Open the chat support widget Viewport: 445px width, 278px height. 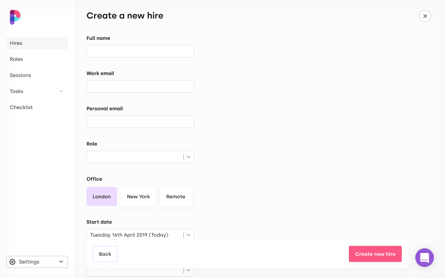[424, 258]
